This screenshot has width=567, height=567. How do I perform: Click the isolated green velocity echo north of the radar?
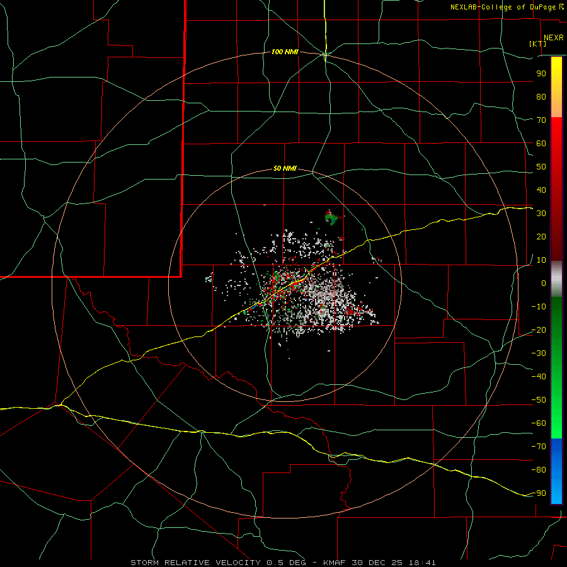click(x=331, y=218)
